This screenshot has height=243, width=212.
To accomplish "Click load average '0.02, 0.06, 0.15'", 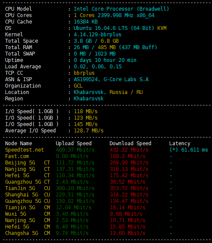I will click(98, 67).
